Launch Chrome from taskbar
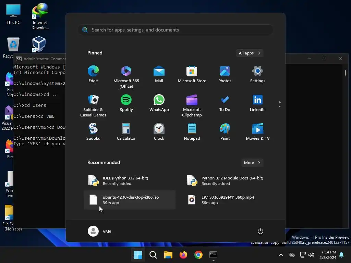The image size is (351, 263). (x=198, y=254)
